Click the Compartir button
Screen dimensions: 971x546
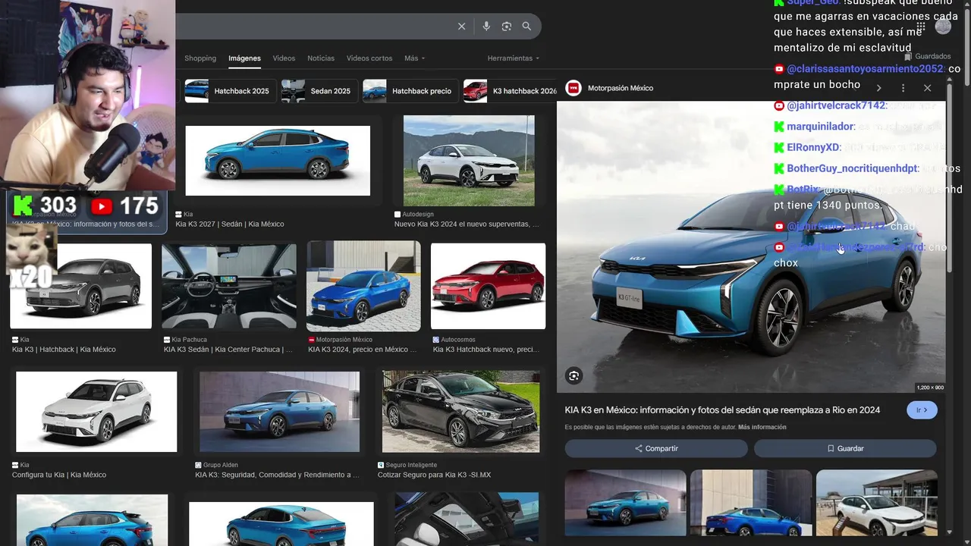[656, 448]
